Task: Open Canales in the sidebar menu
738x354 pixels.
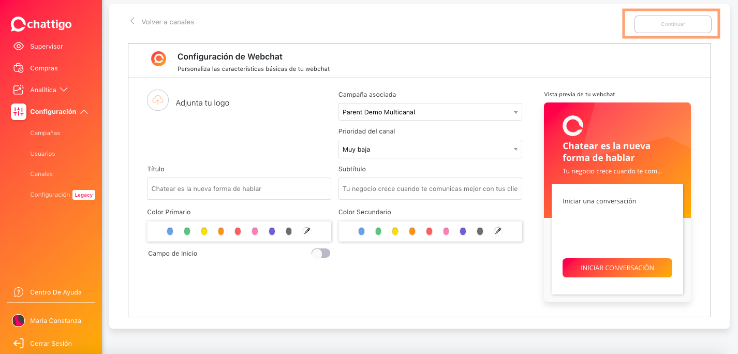Action: (41, 174)
